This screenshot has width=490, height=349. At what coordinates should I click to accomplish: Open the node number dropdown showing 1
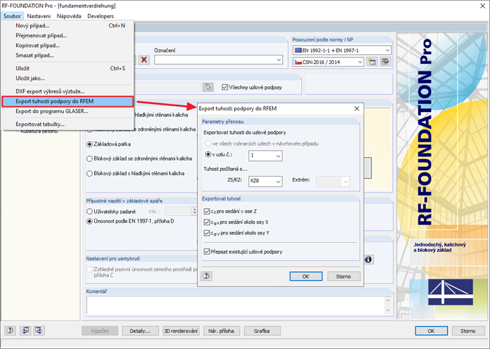(266, 155)
